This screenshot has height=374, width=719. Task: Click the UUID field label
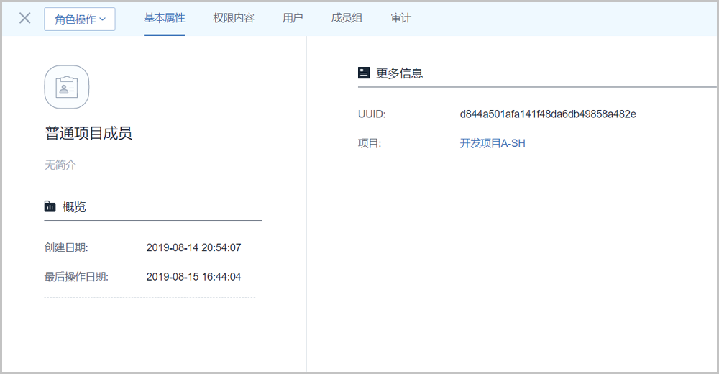click(x=372, y=114)
